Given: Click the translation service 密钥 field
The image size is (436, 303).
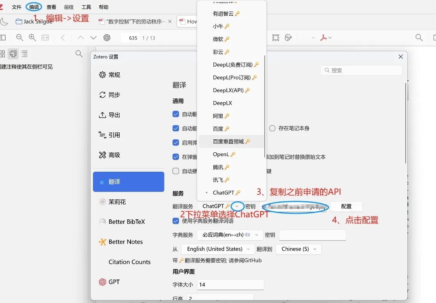Looking at the screenshot, I should click(293, 206).
